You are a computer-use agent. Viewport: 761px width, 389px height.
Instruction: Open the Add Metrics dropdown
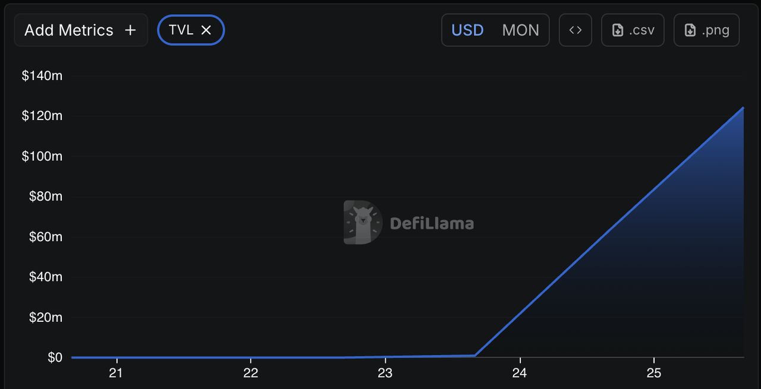pyautogui.click(x=69, y=30)
